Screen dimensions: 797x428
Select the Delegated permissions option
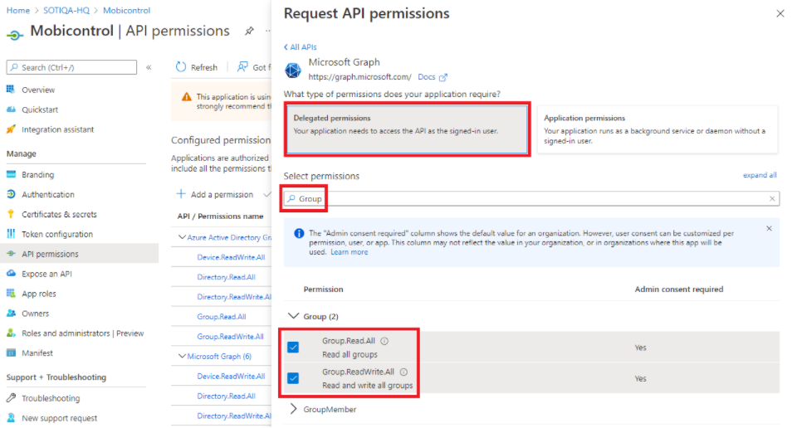407,129
